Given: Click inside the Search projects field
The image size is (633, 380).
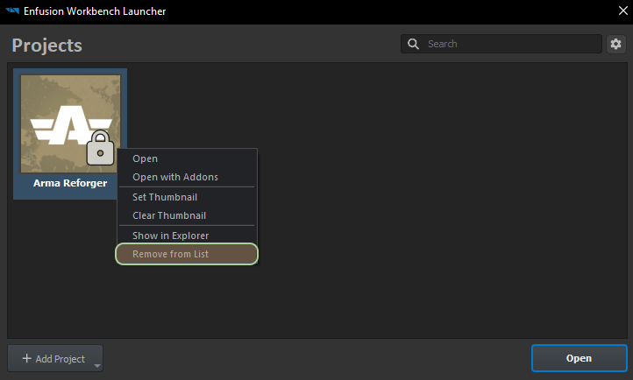Looking at the screenshot, I should (x=501, y=44).
